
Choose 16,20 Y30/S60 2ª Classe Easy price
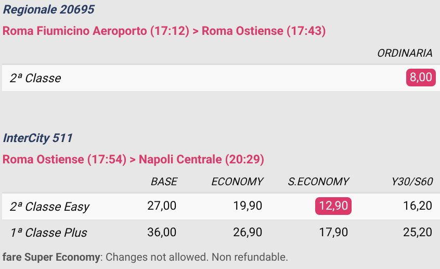point(418,206)
